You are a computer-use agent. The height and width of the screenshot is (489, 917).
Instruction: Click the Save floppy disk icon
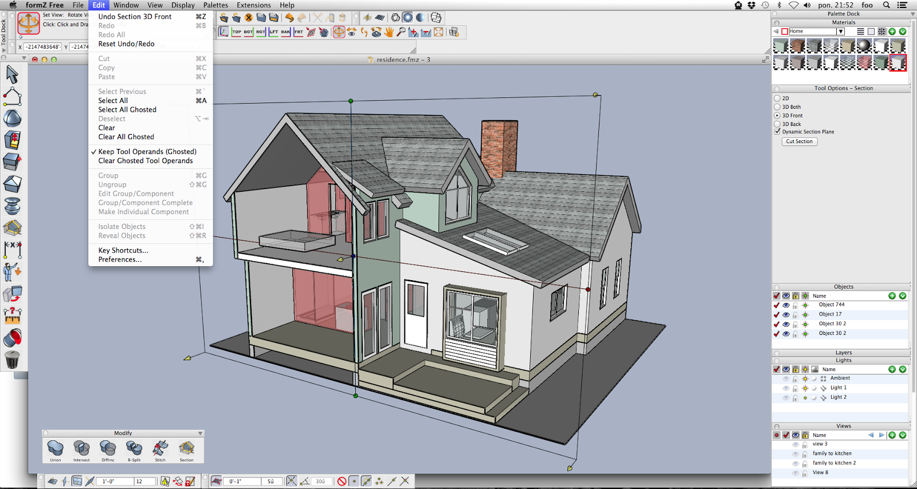pyautogui.click(x=261, y=18)
